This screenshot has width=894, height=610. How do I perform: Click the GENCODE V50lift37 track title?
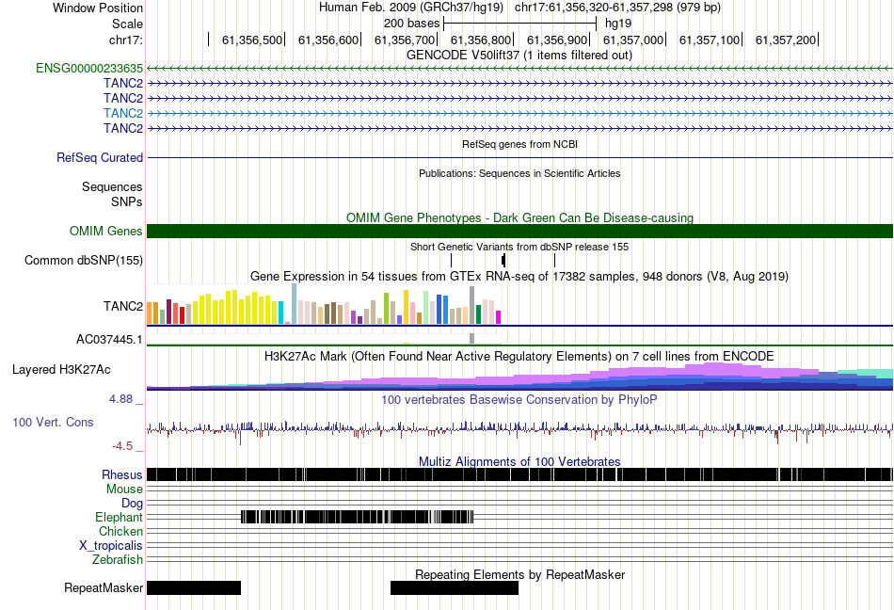(x=519, y=56)
